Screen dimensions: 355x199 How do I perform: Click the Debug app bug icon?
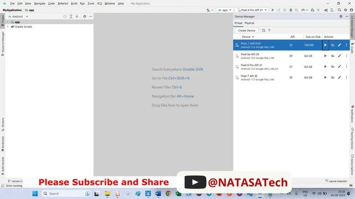[x=291, y=10]
